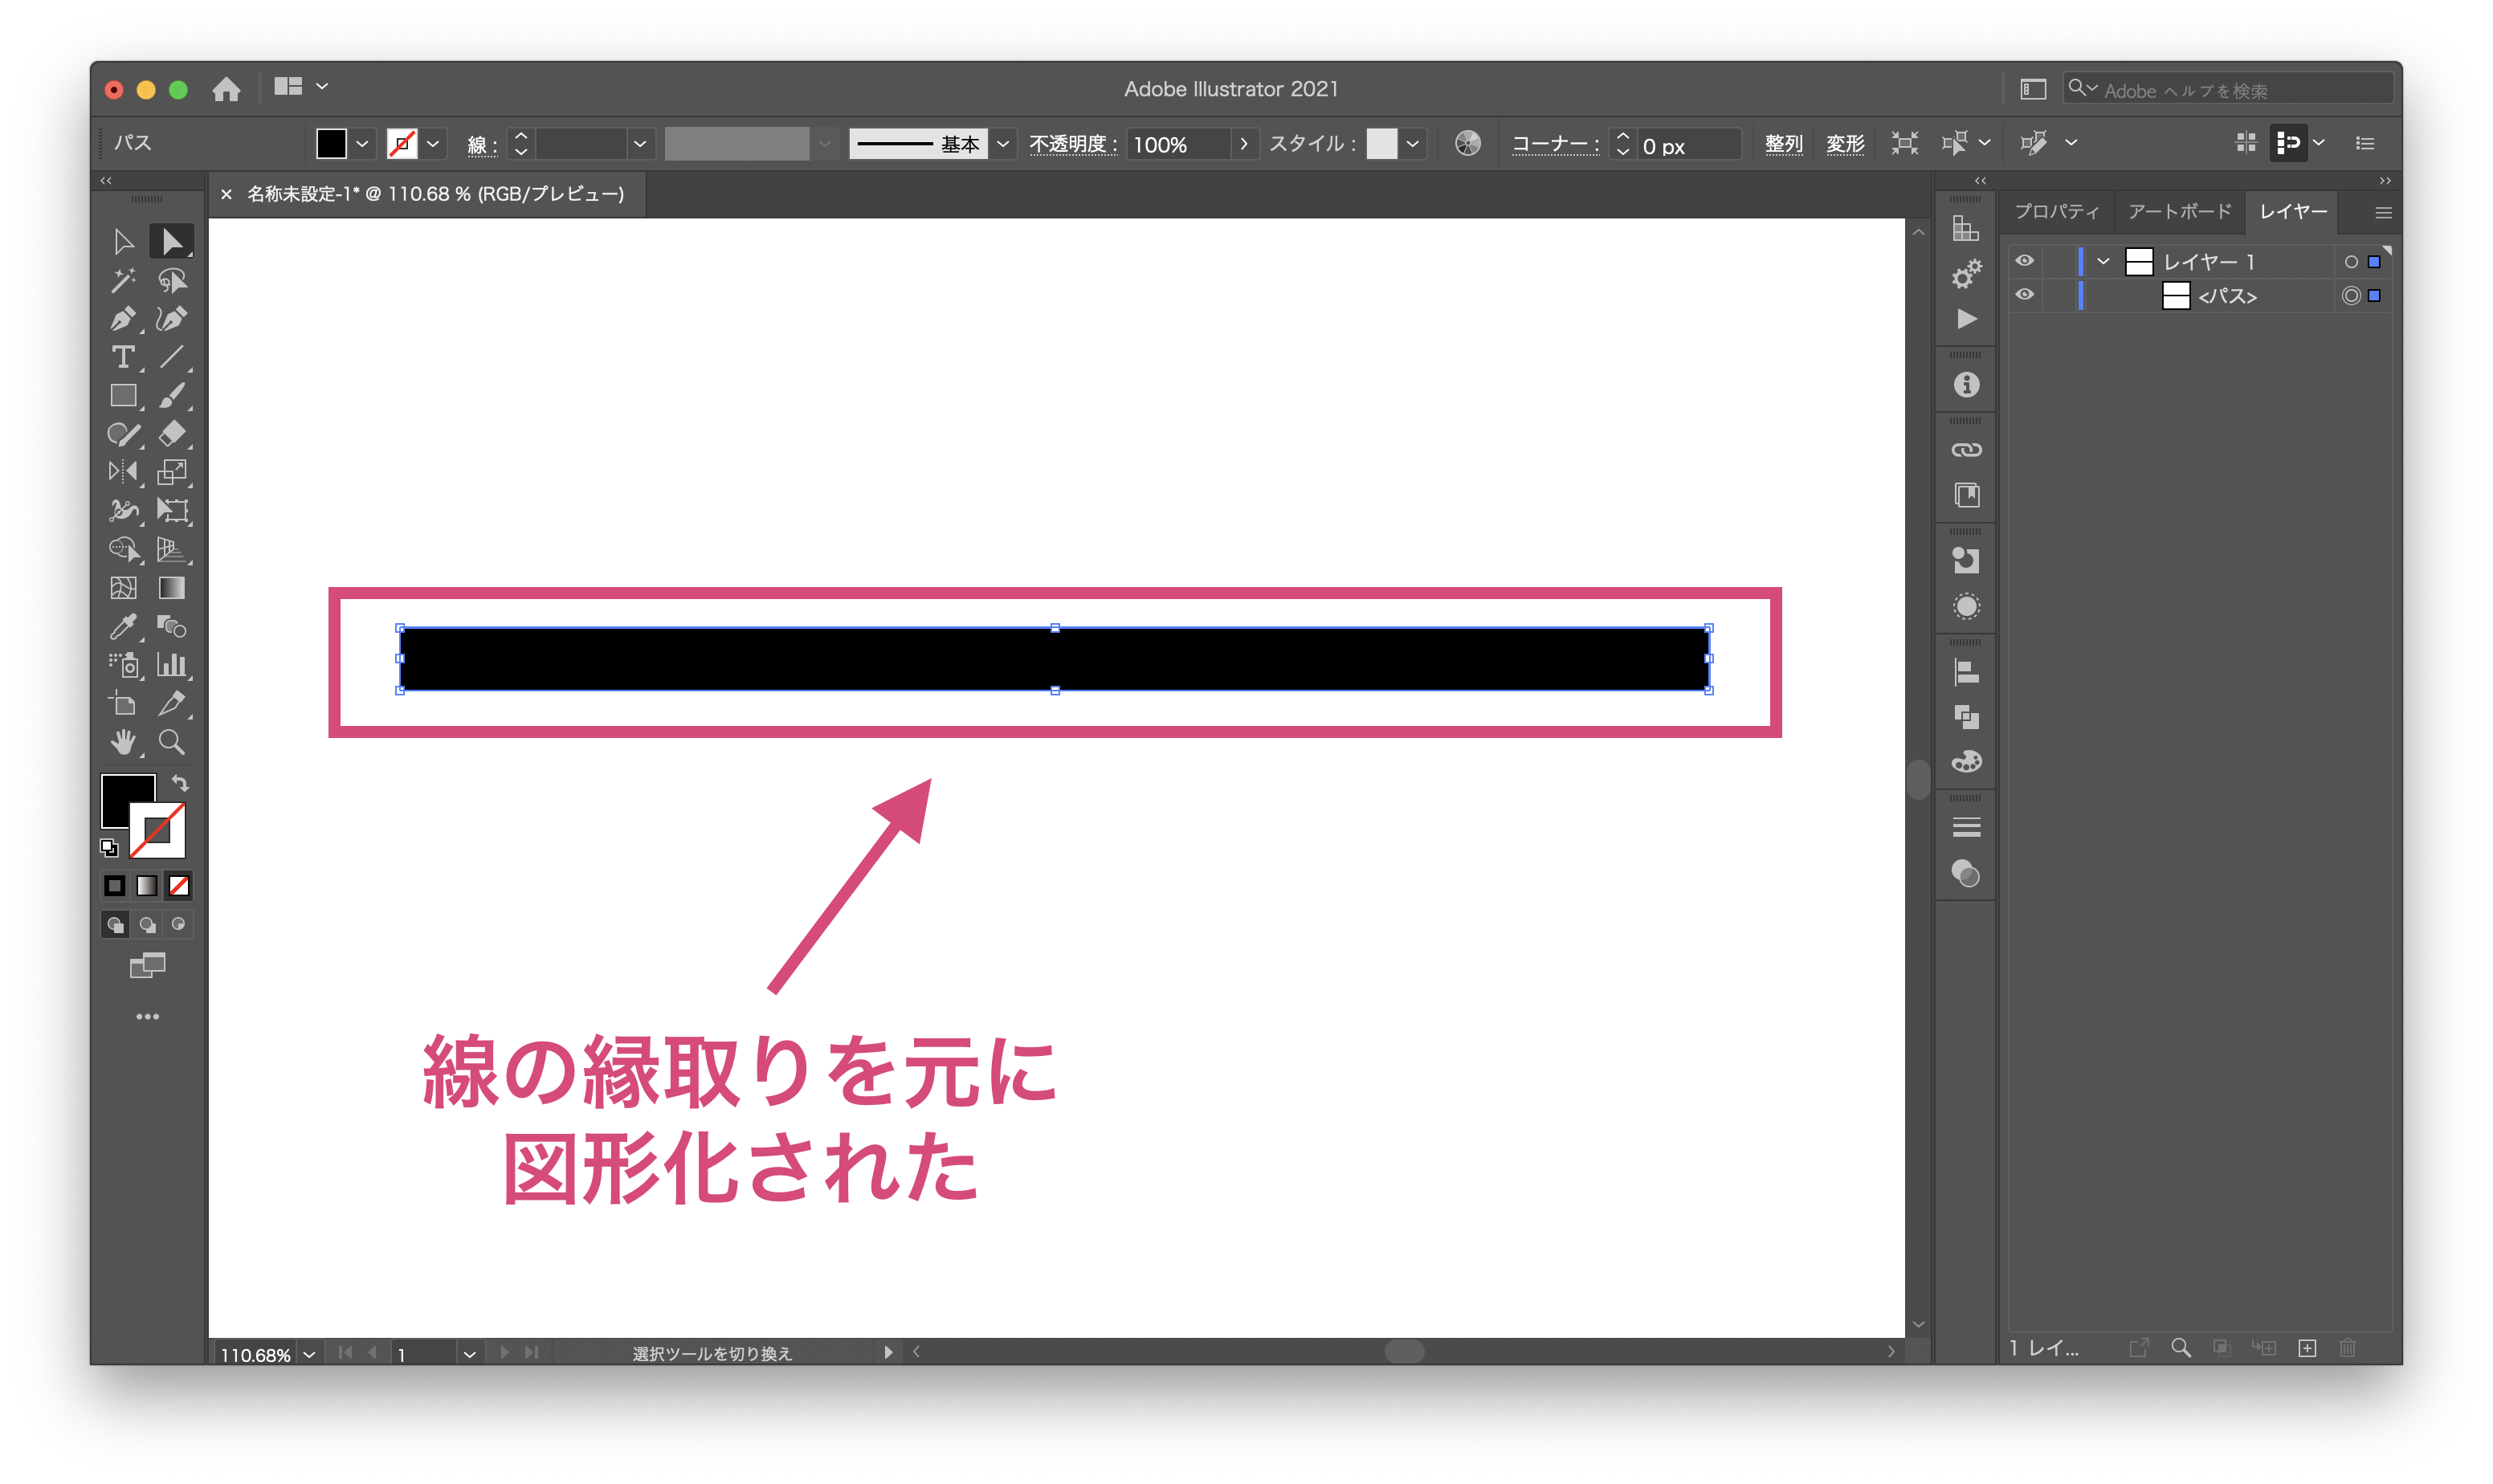
Task: Select the Free Transform tool
Action: tap(171, 511)
